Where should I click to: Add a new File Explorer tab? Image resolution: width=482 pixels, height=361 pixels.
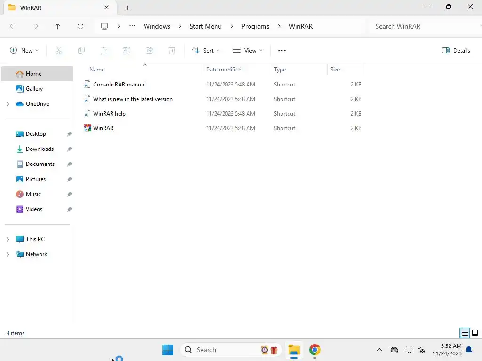(x=127, y=8)
